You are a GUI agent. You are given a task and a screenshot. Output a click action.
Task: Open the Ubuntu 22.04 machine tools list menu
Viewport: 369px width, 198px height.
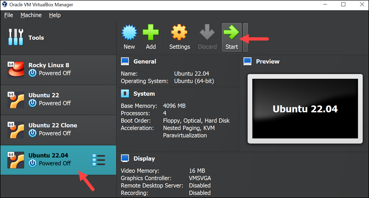coord(99,160)
